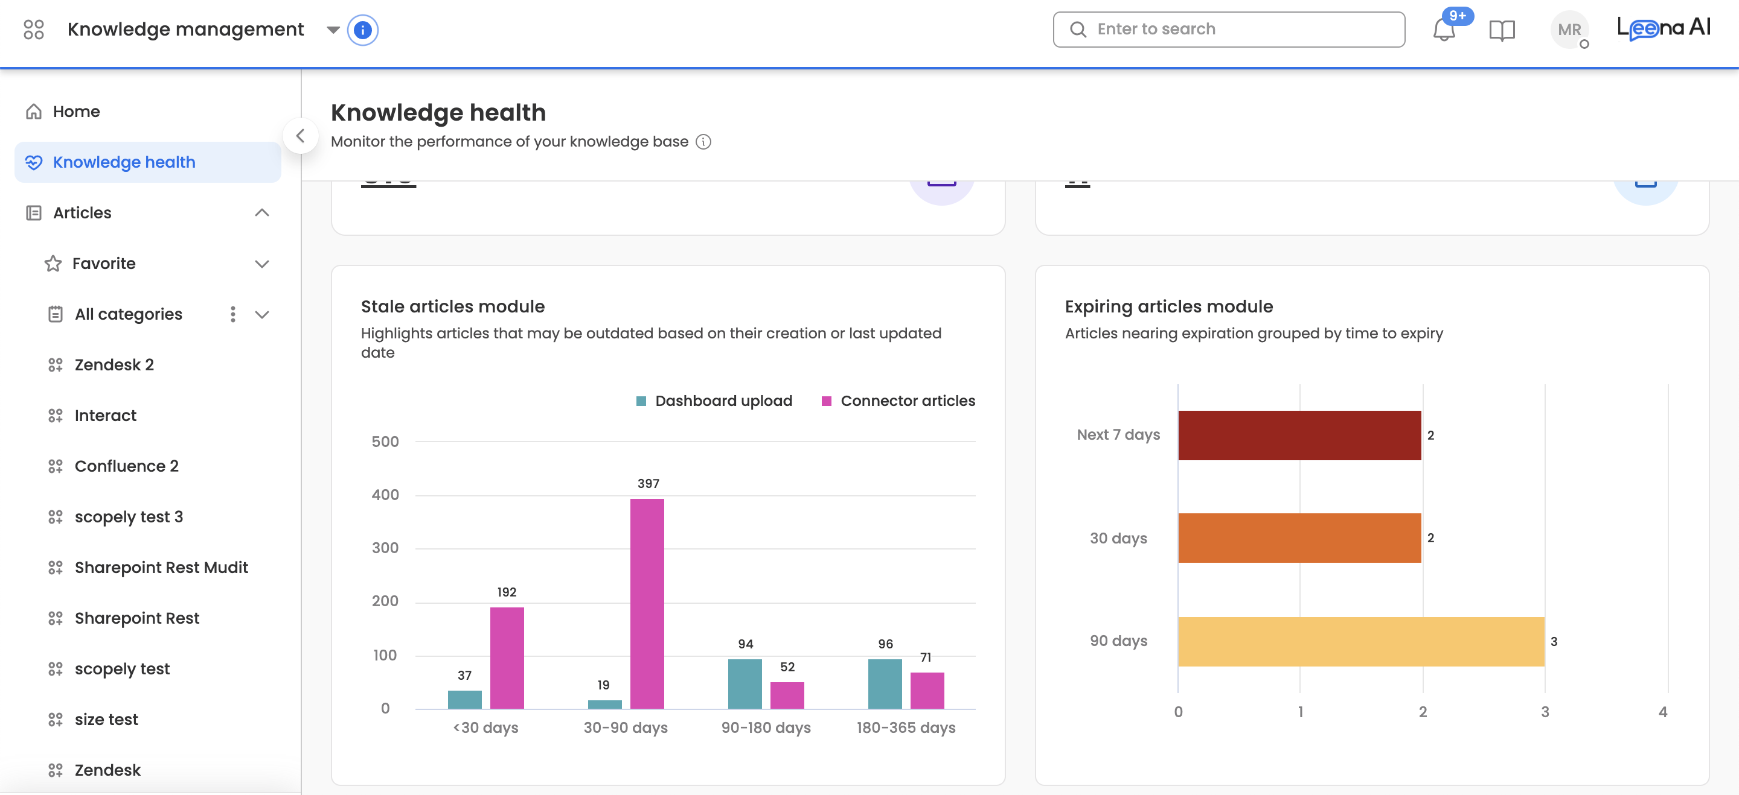Screen dimensions: 1739x795
Task: Open the Zendesk 2 category
Action: (114, 365)
